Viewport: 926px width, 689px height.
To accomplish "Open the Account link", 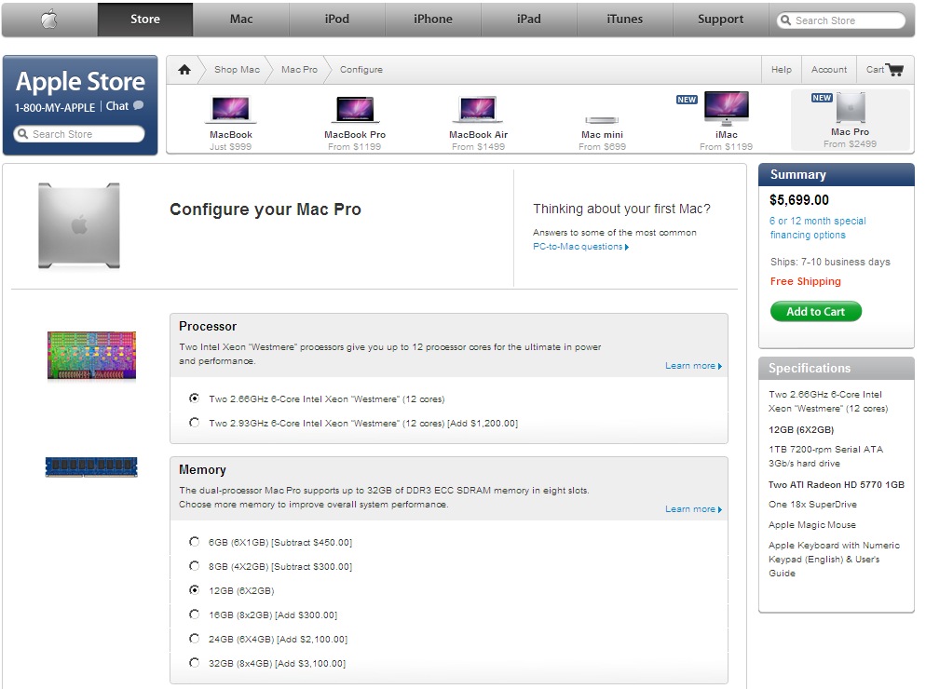I will point(828,70).
